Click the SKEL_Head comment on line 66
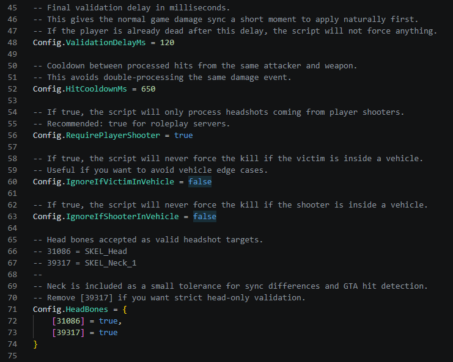 (x=106, y=252)
